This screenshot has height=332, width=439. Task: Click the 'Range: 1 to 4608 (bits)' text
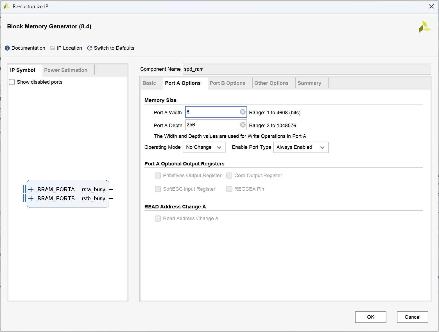pos(275,113)
